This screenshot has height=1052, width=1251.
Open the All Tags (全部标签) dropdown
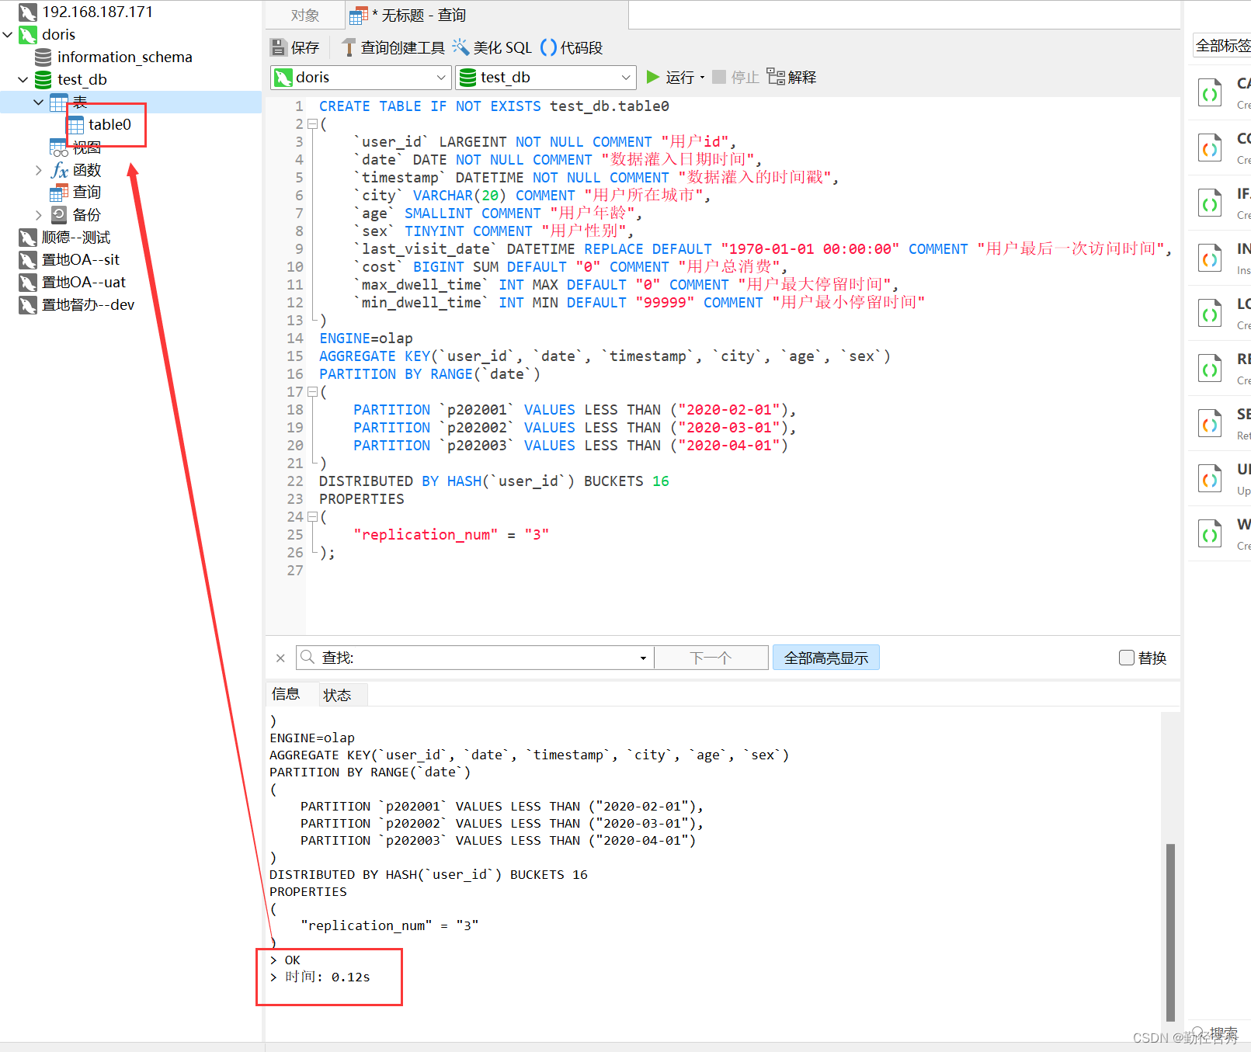pyautogui.click(x=1222, y=45)
